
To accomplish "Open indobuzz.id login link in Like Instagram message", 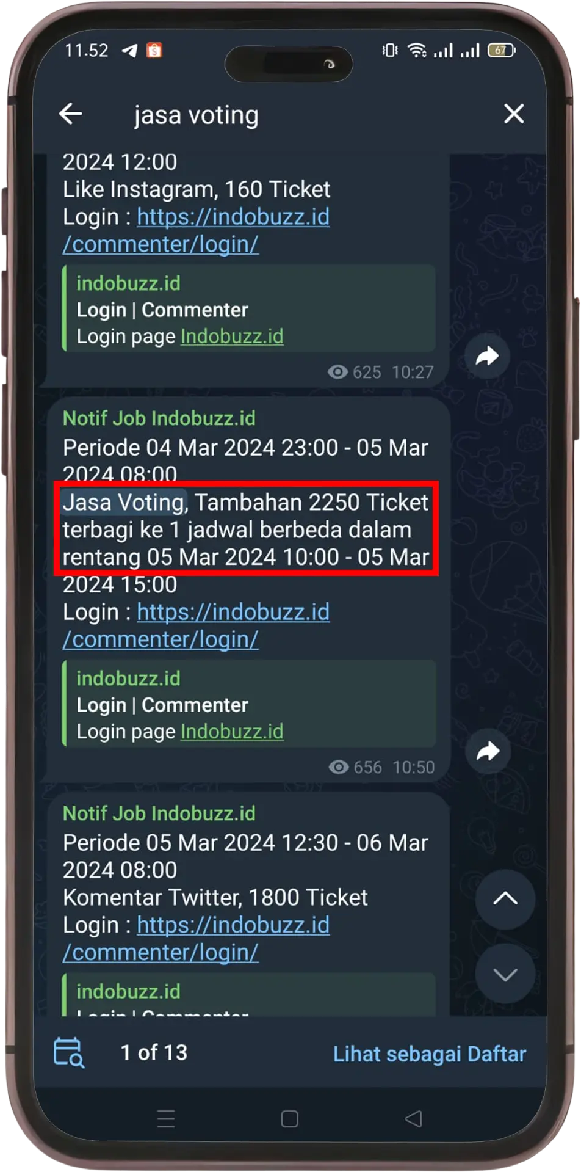I will 196,230.
